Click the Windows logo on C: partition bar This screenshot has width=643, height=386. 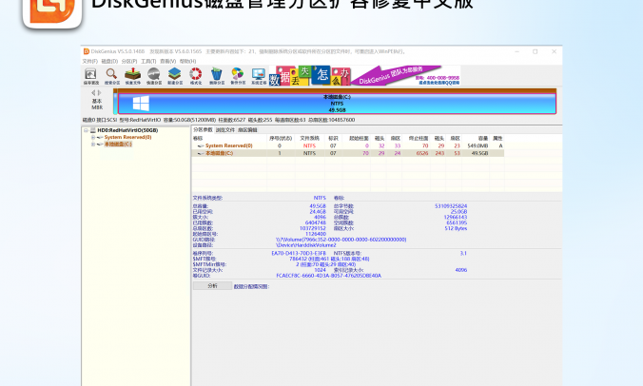tap(141, 104)
